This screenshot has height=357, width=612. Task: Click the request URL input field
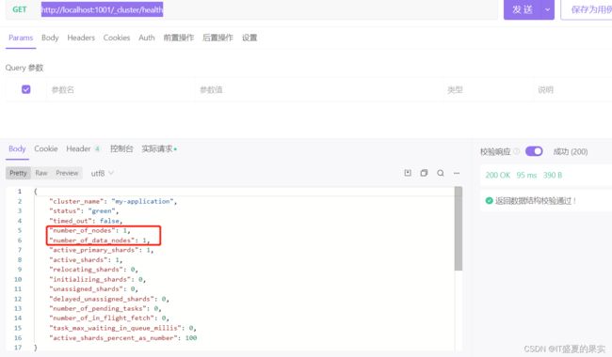tap(269, 9)
